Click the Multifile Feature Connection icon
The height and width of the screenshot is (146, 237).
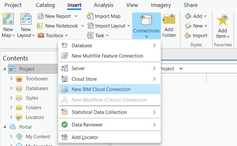(64, 56)
